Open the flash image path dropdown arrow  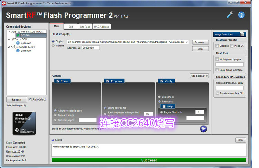pyautogui.click(x=186, y=42)
